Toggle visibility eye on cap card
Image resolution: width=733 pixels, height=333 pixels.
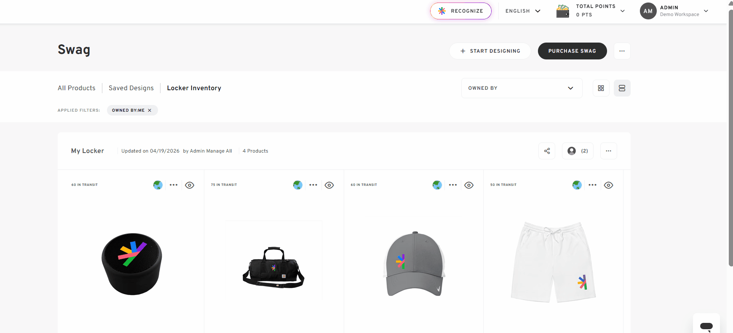[469, 185]
